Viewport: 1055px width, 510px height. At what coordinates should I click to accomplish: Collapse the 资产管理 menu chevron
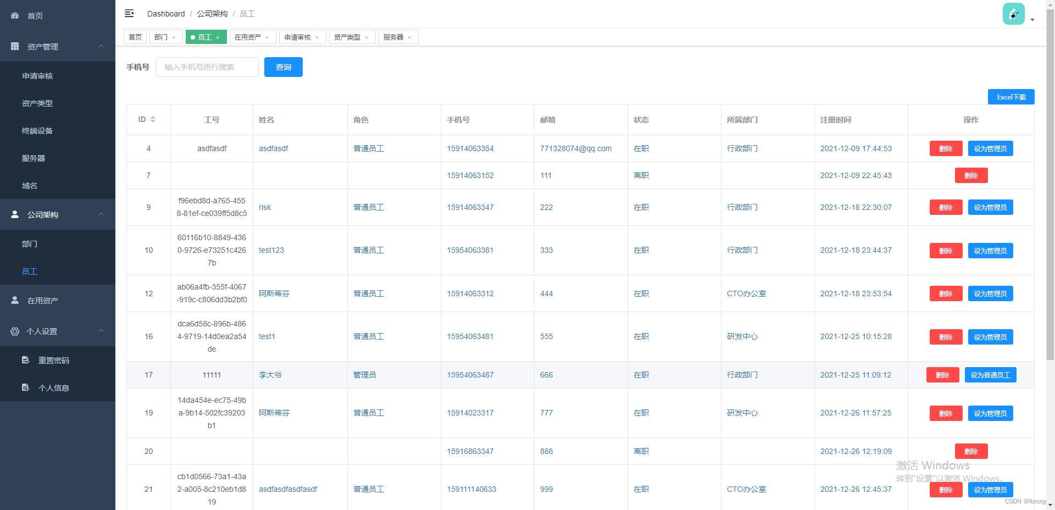[101, 46]
